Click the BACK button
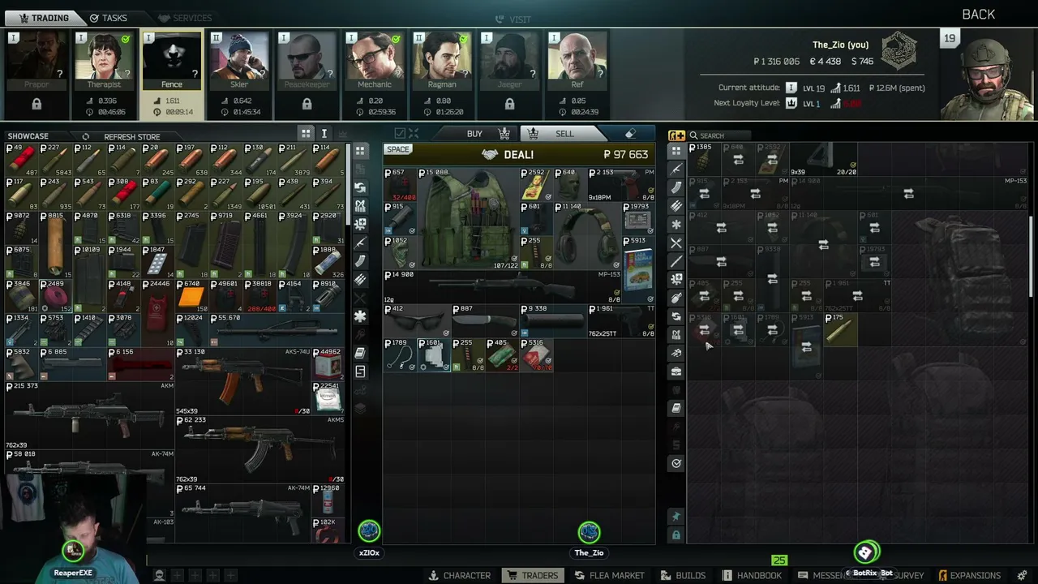 click(978, 15)
